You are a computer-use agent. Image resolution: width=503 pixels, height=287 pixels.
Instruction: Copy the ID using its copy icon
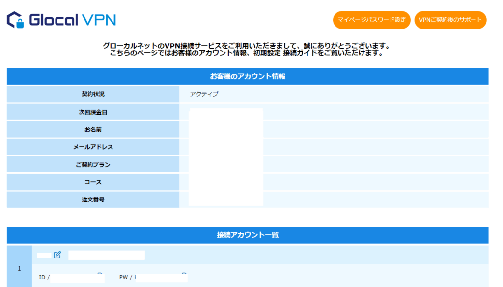tap(100, 274)
